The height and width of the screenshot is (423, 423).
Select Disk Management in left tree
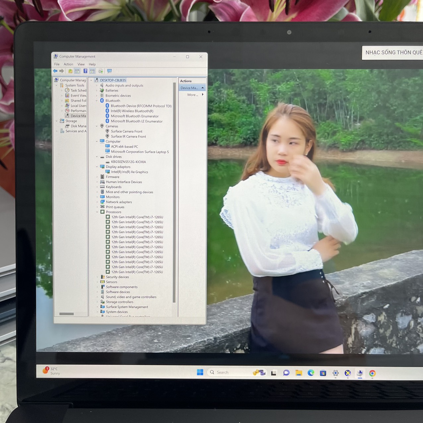[x=78, y=126]
